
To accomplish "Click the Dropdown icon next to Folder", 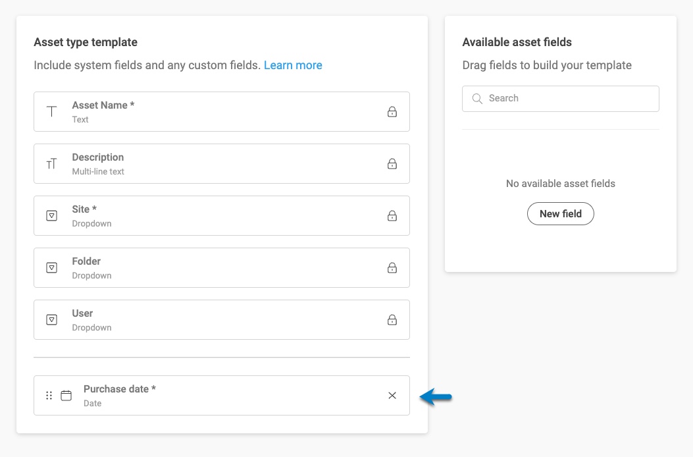I will pyautogui.click(x=51, y=267).
